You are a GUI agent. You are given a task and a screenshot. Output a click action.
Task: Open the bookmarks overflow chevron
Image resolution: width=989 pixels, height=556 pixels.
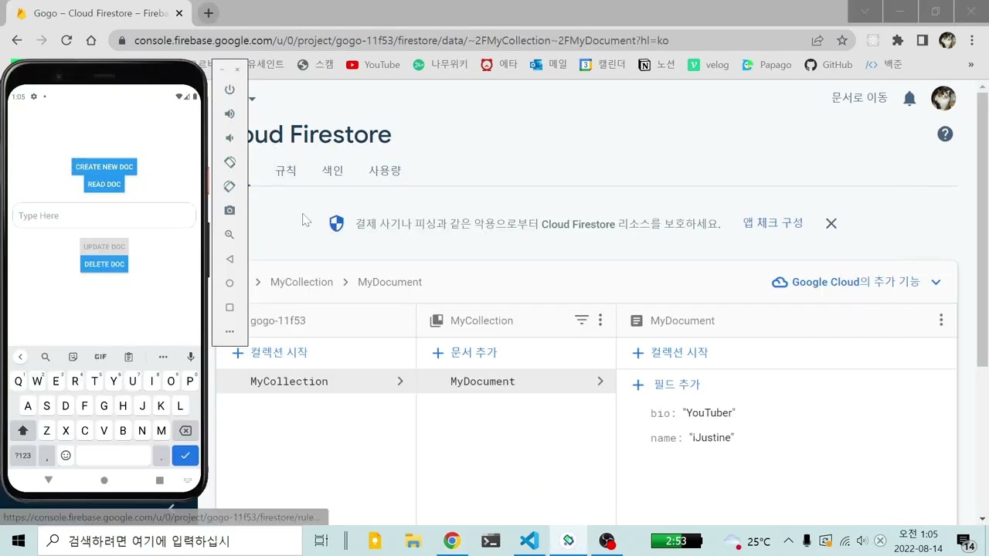pyautogui.click(x=971, y=65)
